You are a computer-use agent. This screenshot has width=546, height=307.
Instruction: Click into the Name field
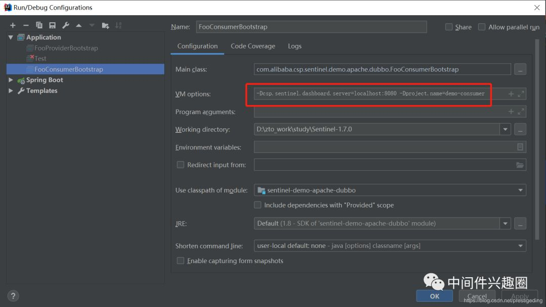[311, 27]
